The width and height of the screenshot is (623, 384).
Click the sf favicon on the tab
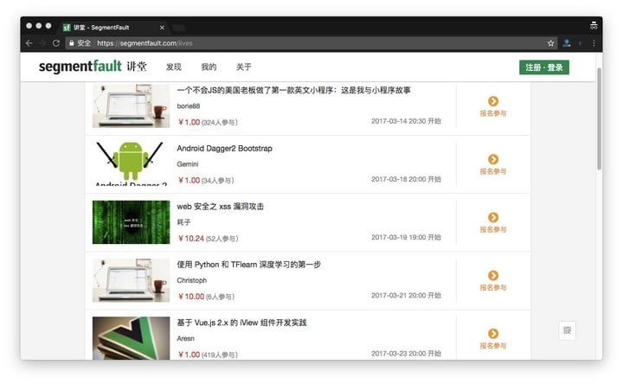[67, 28]
